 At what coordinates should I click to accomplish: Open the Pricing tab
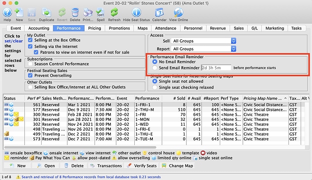pos(95,28)
